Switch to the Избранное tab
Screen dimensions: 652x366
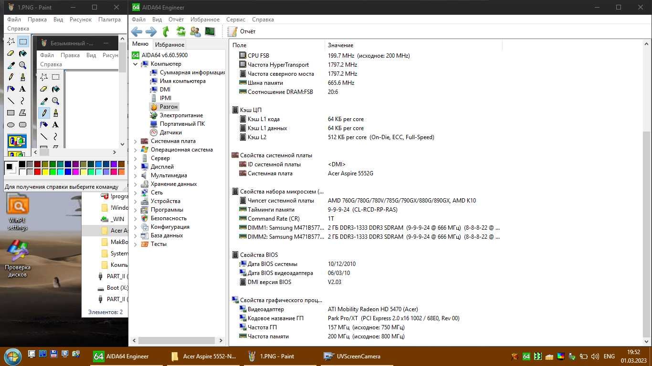(169, 44)
